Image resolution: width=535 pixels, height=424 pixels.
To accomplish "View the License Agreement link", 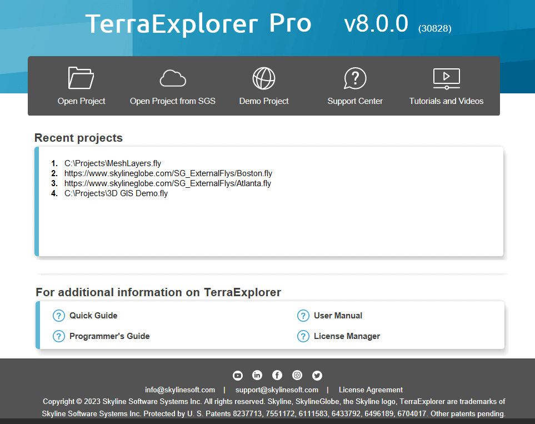I will (x=371, y=390).
